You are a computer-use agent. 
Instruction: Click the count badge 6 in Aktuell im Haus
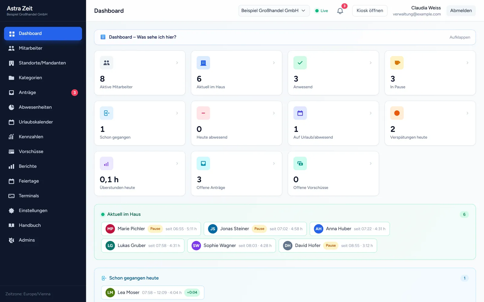coord(464,215)
